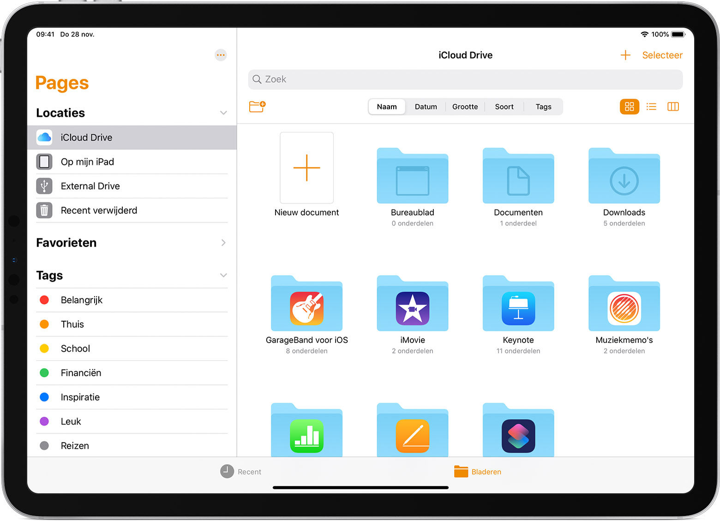
Task: Click the "5 onderdelen" text under Downloads
Action: point(624,224)
